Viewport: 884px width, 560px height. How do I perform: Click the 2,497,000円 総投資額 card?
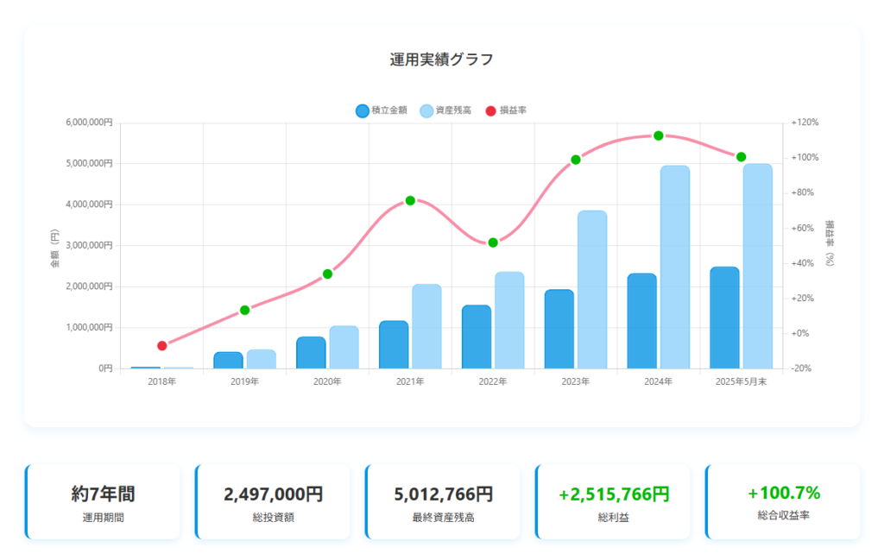click(x=274, y=502)
